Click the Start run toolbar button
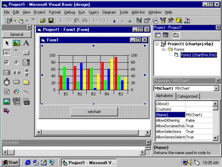Image resolution: width=222 pixels, height=167 pixels. [x=115, y=21]
